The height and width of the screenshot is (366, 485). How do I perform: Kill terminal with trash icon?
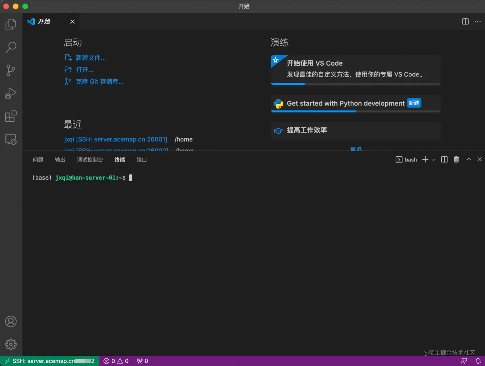click(x=456, y=160)
